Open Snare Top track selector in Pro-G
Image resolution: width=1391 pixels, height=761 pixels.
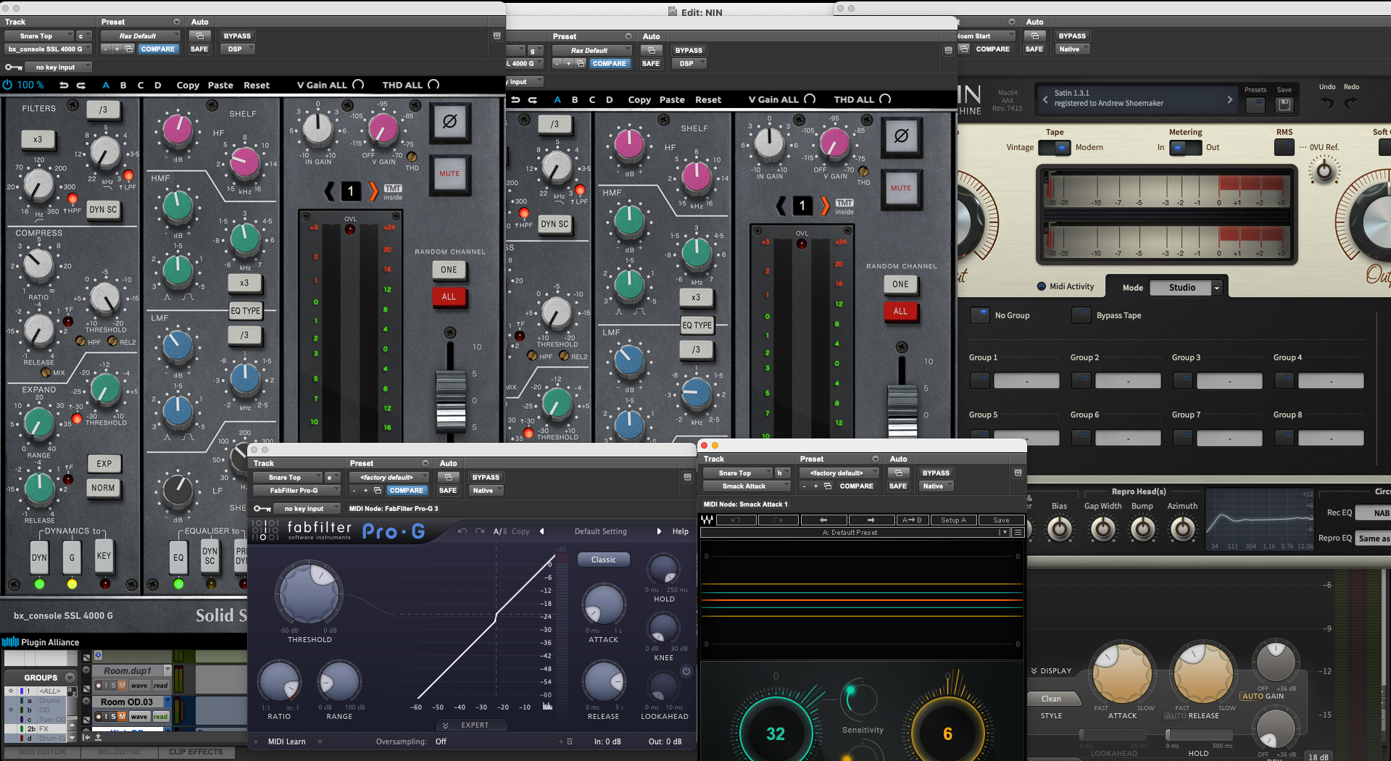click(x=287, y=477)
